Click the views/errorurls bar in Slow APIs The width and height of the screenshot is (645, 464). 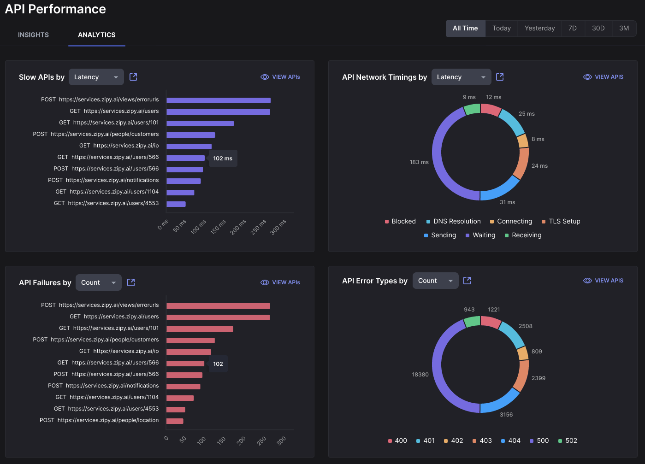click(x=218, y=100)
